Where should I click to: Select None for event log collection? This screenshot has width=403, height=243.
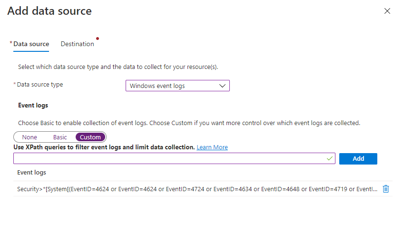[x=29, y=137]
